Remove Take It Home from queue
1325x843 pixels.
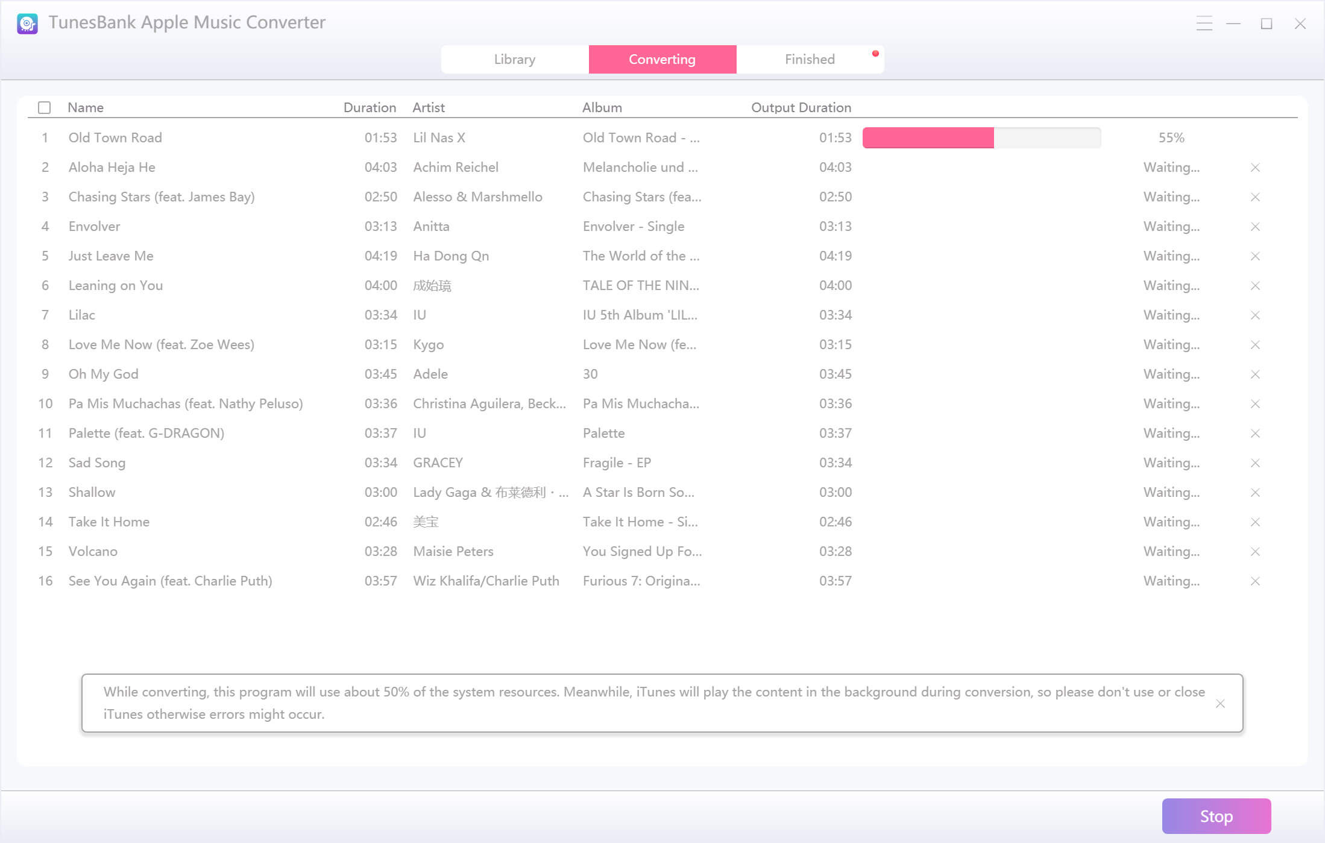pos(1255,522)
